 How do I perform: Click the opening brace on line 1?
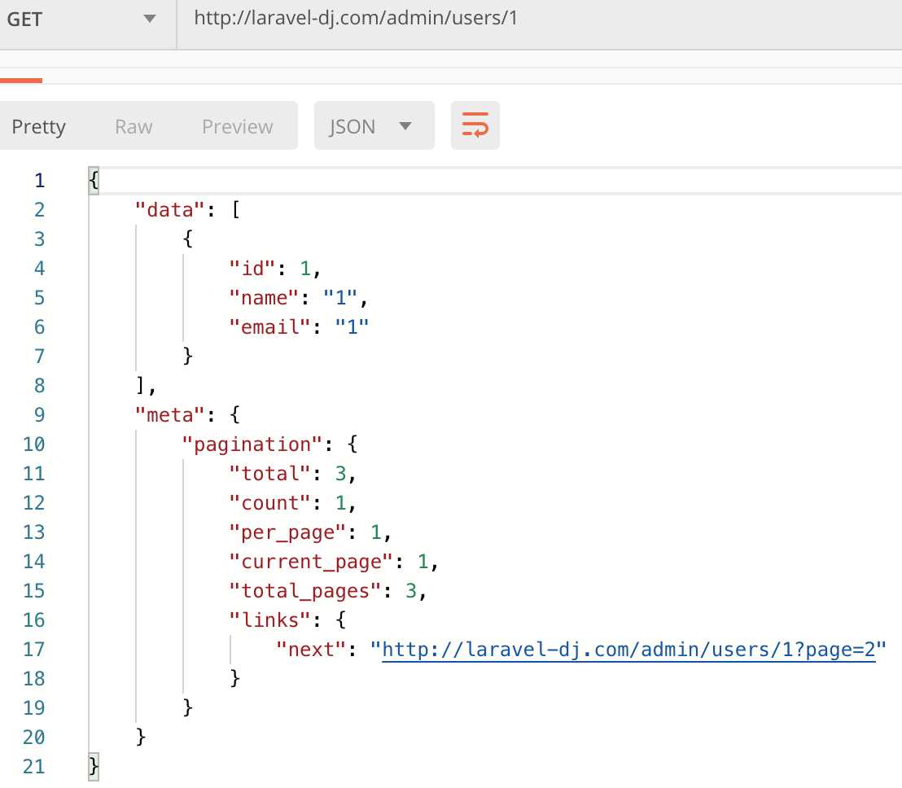pyautogui.click(x=94, y=181)
